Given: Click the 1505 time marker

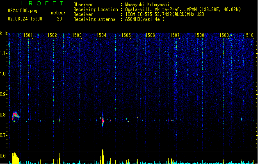Looking at the screenshot, I should pyautogui.click(x=126, y=35).
